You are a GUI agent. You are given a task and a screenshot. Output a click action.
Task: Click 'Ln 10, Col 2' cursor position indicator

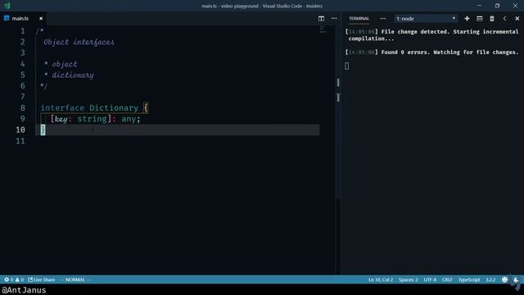381,279
